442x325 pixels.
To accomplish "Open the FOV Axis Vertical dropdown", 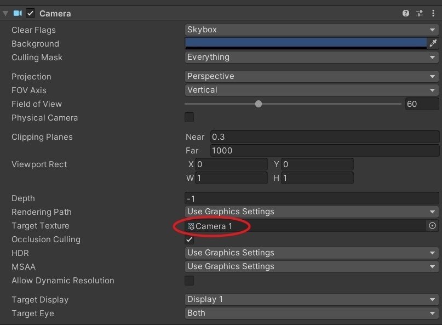I will point(312,90).
